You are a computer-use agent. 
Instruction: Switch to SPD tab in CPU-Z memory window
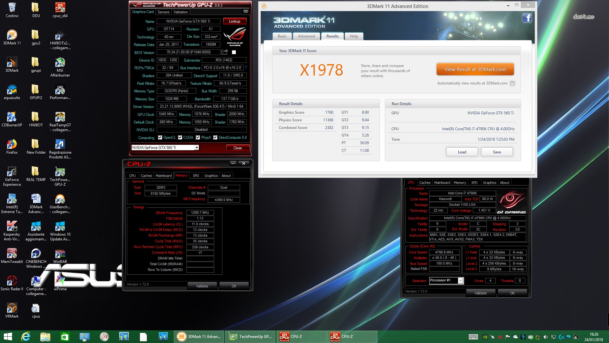(x=196, y=176)
